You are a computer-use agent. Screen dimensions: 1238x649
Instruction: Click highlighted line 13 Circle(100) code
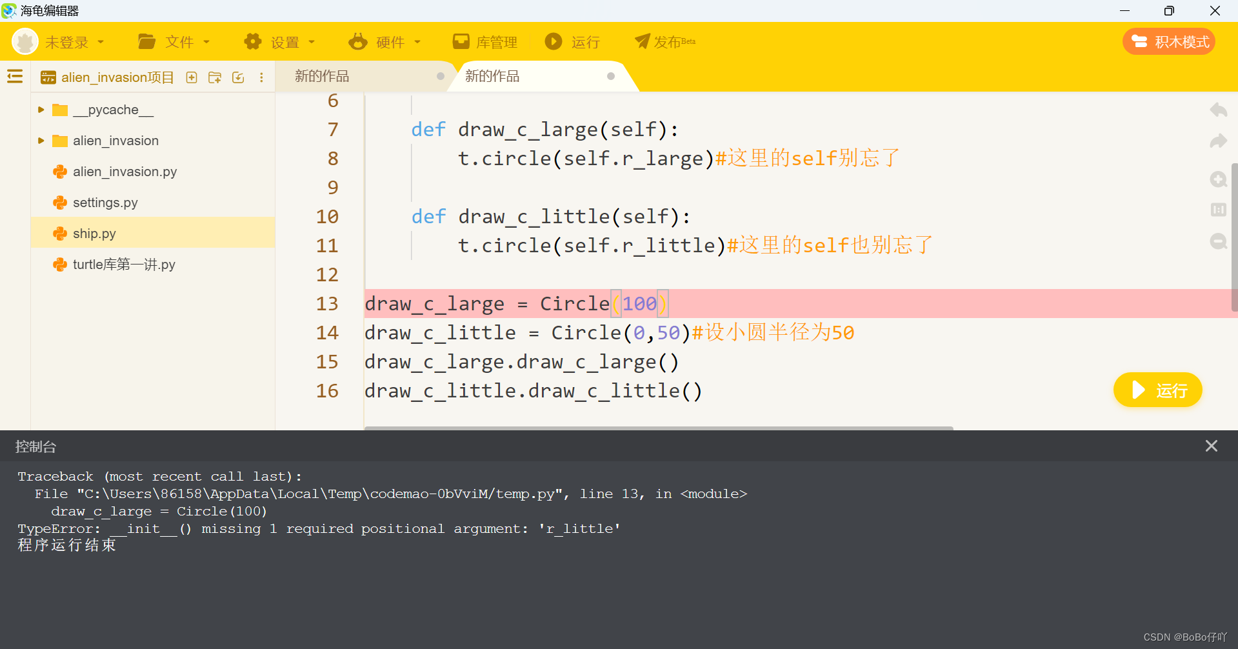[516, 303]
